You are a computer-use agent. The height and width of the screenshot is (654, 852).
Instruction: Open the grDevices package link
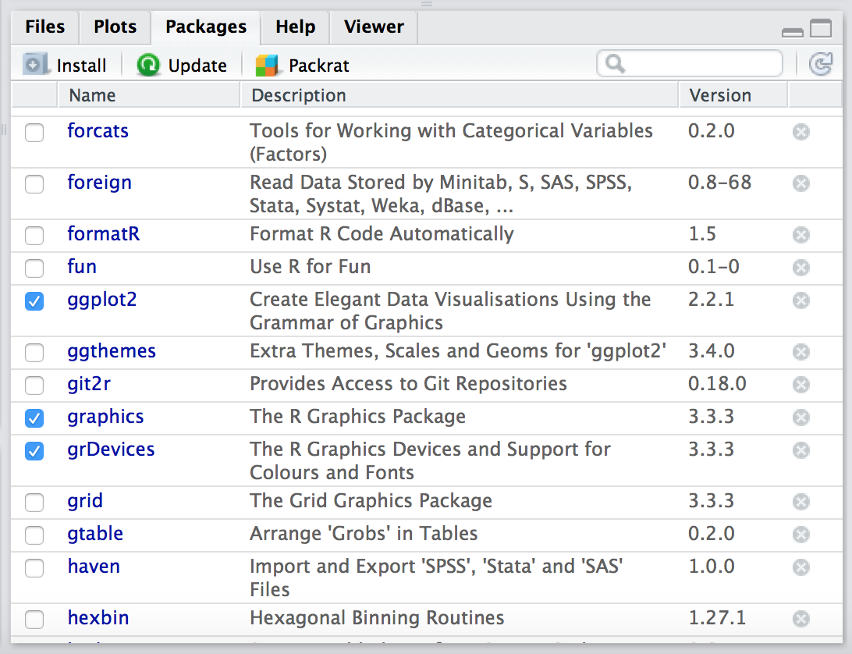coord(111,449)
